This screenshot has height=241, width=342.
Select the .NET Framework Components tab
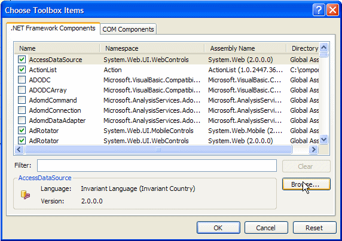(x=53, y=28)
